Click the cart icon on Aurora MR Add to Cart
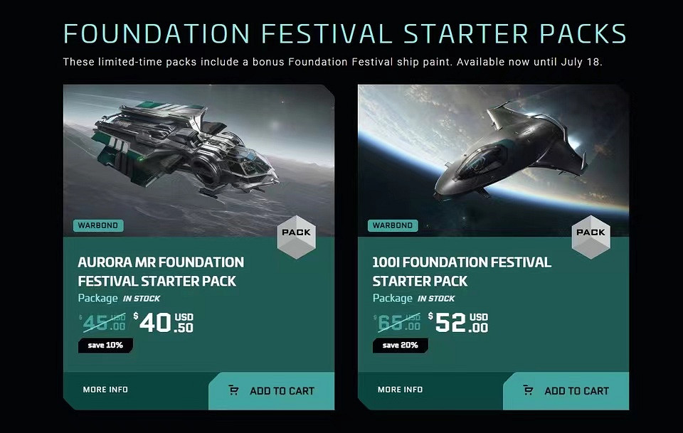Image resolution: width=683 pixels, height=433 pixels. (233, 390)
